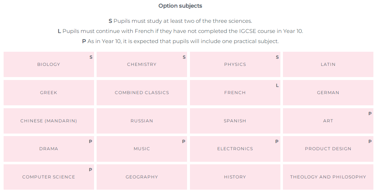This screenshot has height=194, width=377.
Task: Select the Electronics subject tile
Action: click(x=235, y=149)
